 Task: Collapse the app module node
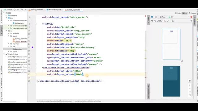tap(4, 13)
